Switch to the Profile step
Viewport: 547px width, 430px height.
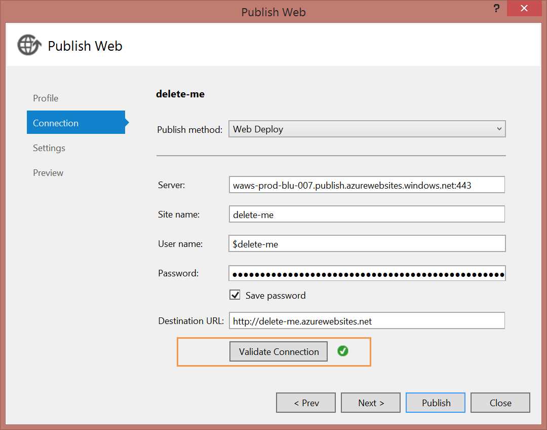pos(45,98)
